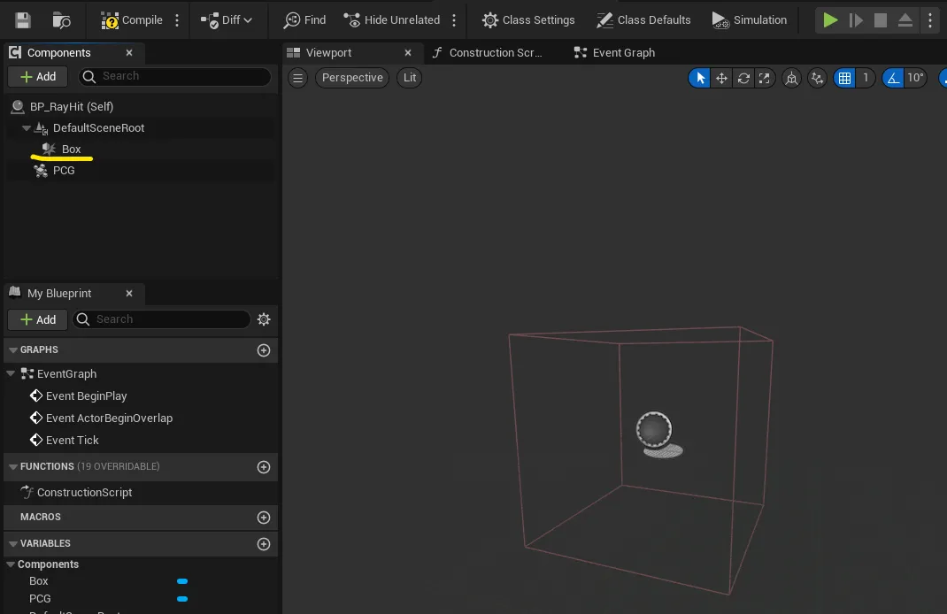Click the Eject icon in toolbar

[905, 20]
